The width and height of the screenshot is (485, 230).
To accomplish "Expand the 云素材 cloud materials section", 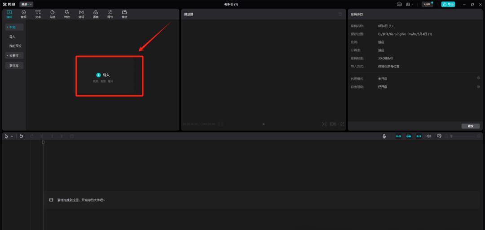I will point(15,56).
